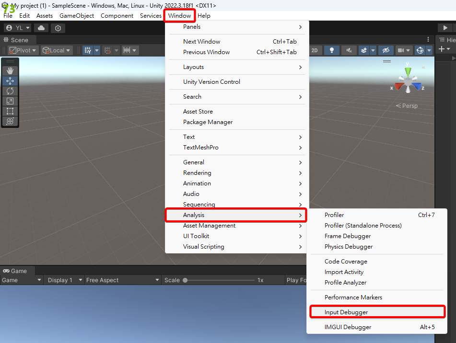456x343 pixels.
Task: Open the Game view mode dropdown
Action: (22, 280)
